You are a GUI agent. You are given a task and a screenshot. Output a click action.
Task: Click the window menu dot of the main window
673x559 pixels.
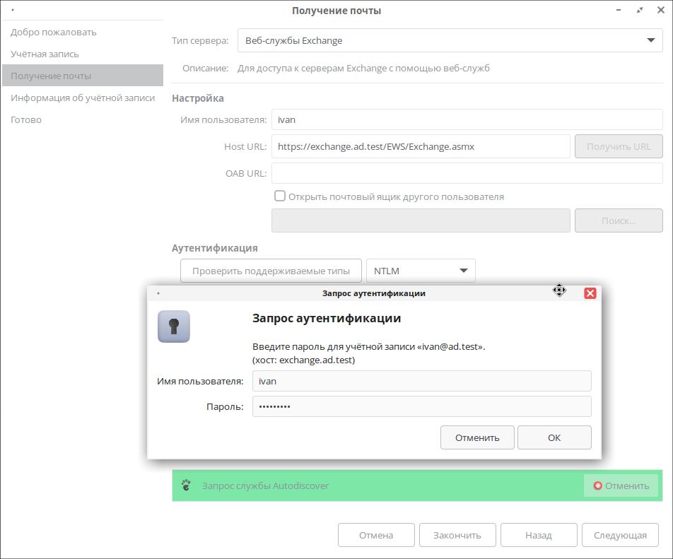click(13, 10)
